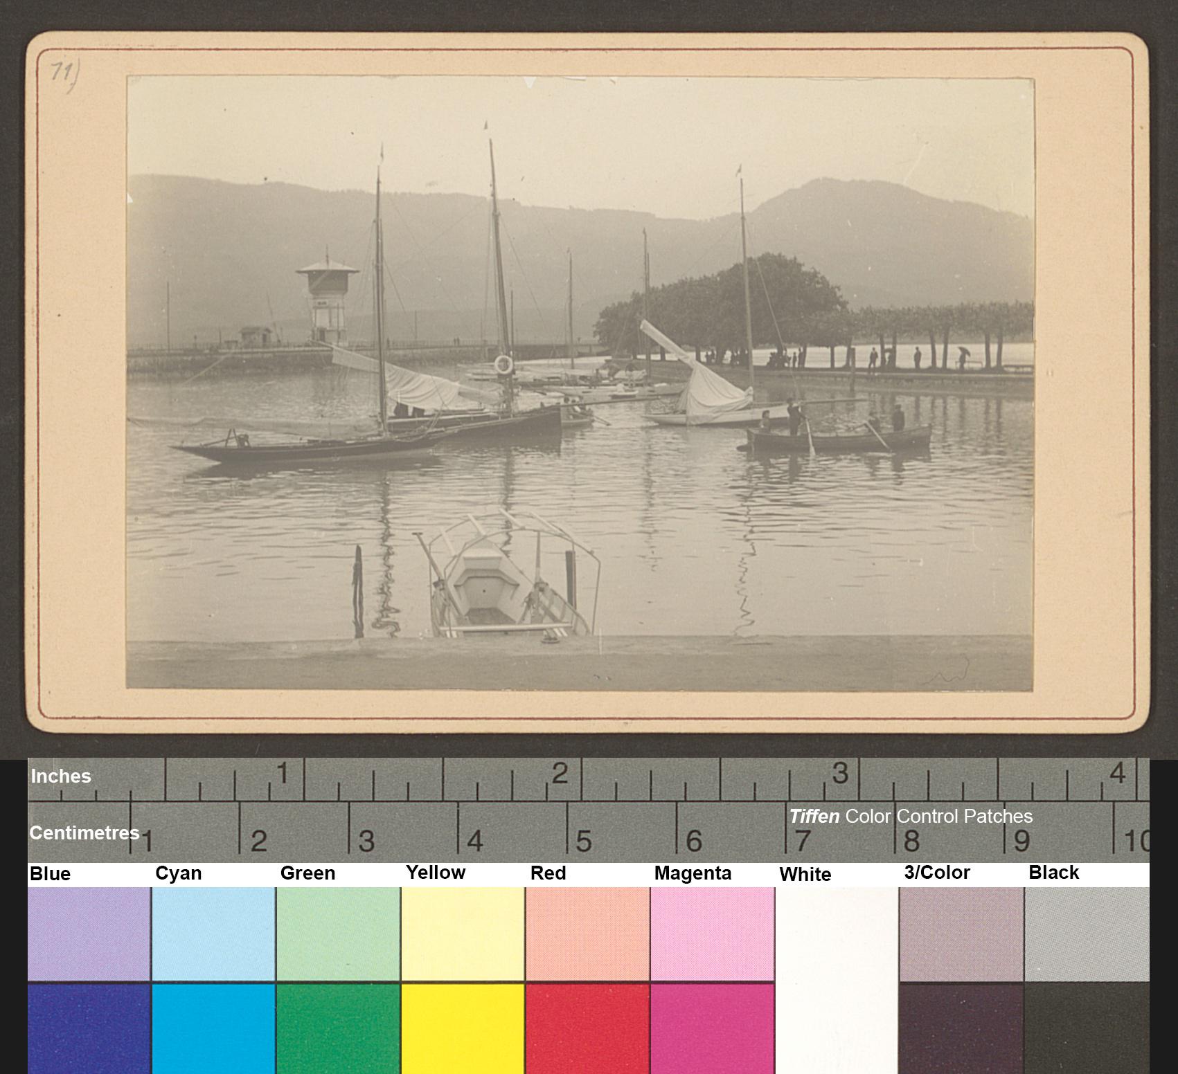This screenshot has width=1178, height=1074.
Task: Pick the saturated red patch
Action: click(587, 1028)
